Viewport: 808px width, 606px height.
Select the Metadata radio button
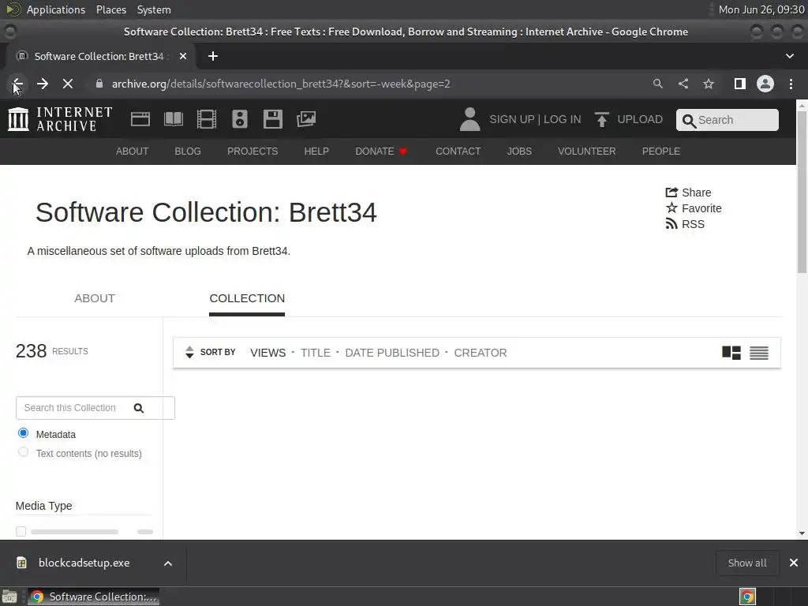pos(23,433)
